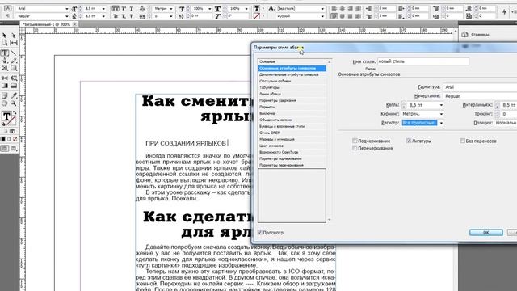Open the character style dropdown in control bar
Screen dimensions: 517x291
coord(322,9)
